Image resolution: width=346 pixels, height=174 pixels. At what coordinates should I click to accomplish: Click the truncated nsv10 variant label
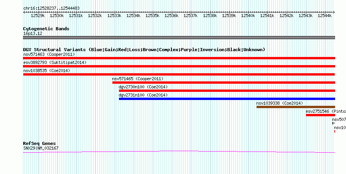click(x=340, y=127)
